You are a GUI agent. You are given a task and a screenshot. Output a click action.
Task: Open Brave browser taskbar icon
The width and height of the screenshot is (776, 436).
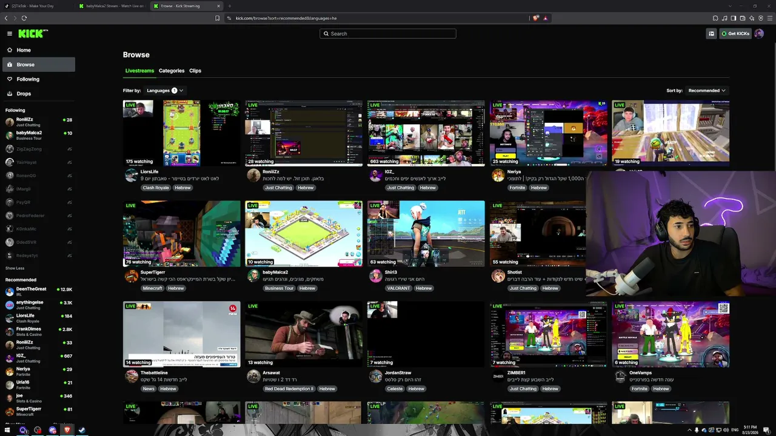(67, 430)
